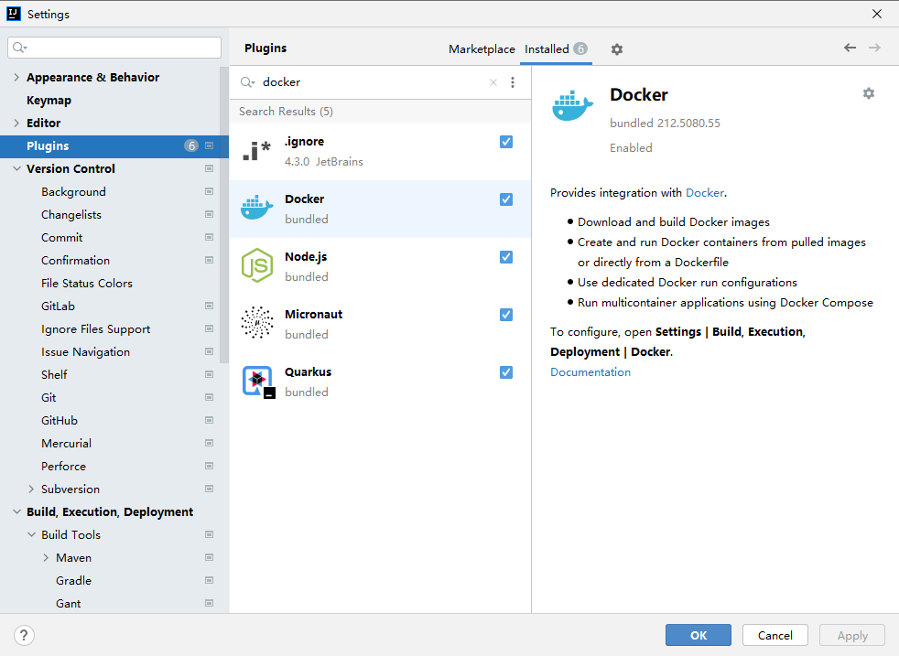Click the project-level icon beside Version Control

click(209, 169)
